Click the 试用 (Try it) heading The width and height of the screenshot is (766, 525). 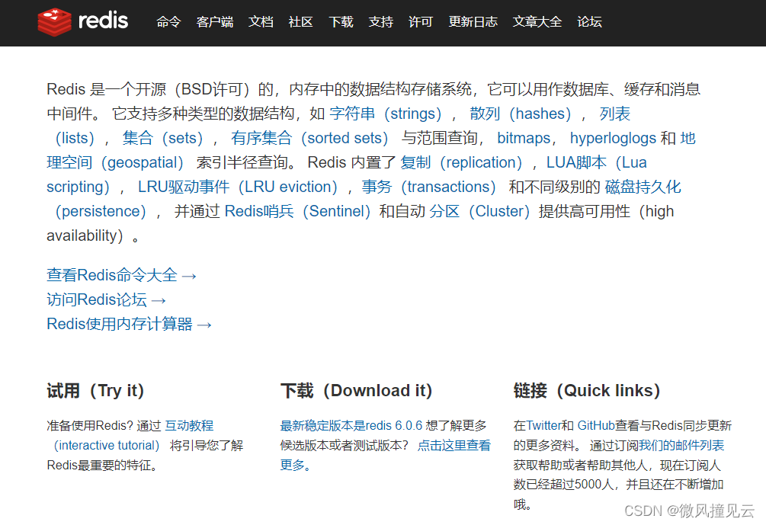coord(96,391)
